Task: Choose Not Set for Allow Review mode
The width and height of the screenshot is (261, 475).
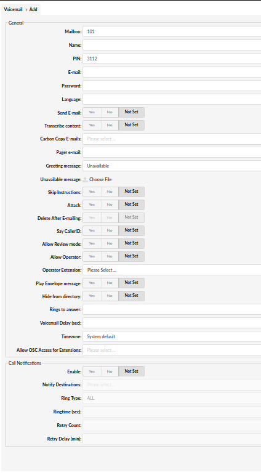Action: (x=131, y=243)
